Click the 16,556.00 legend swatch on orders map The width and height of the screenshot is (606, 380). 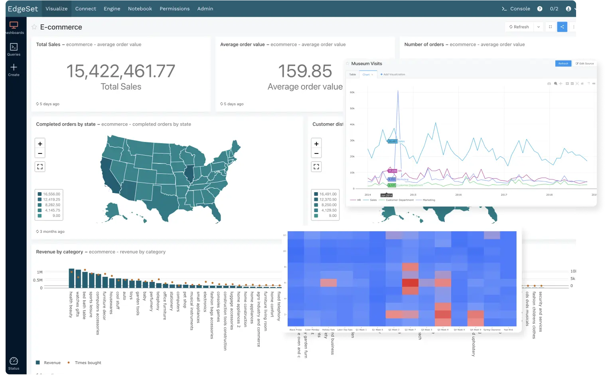click(40, 194)
